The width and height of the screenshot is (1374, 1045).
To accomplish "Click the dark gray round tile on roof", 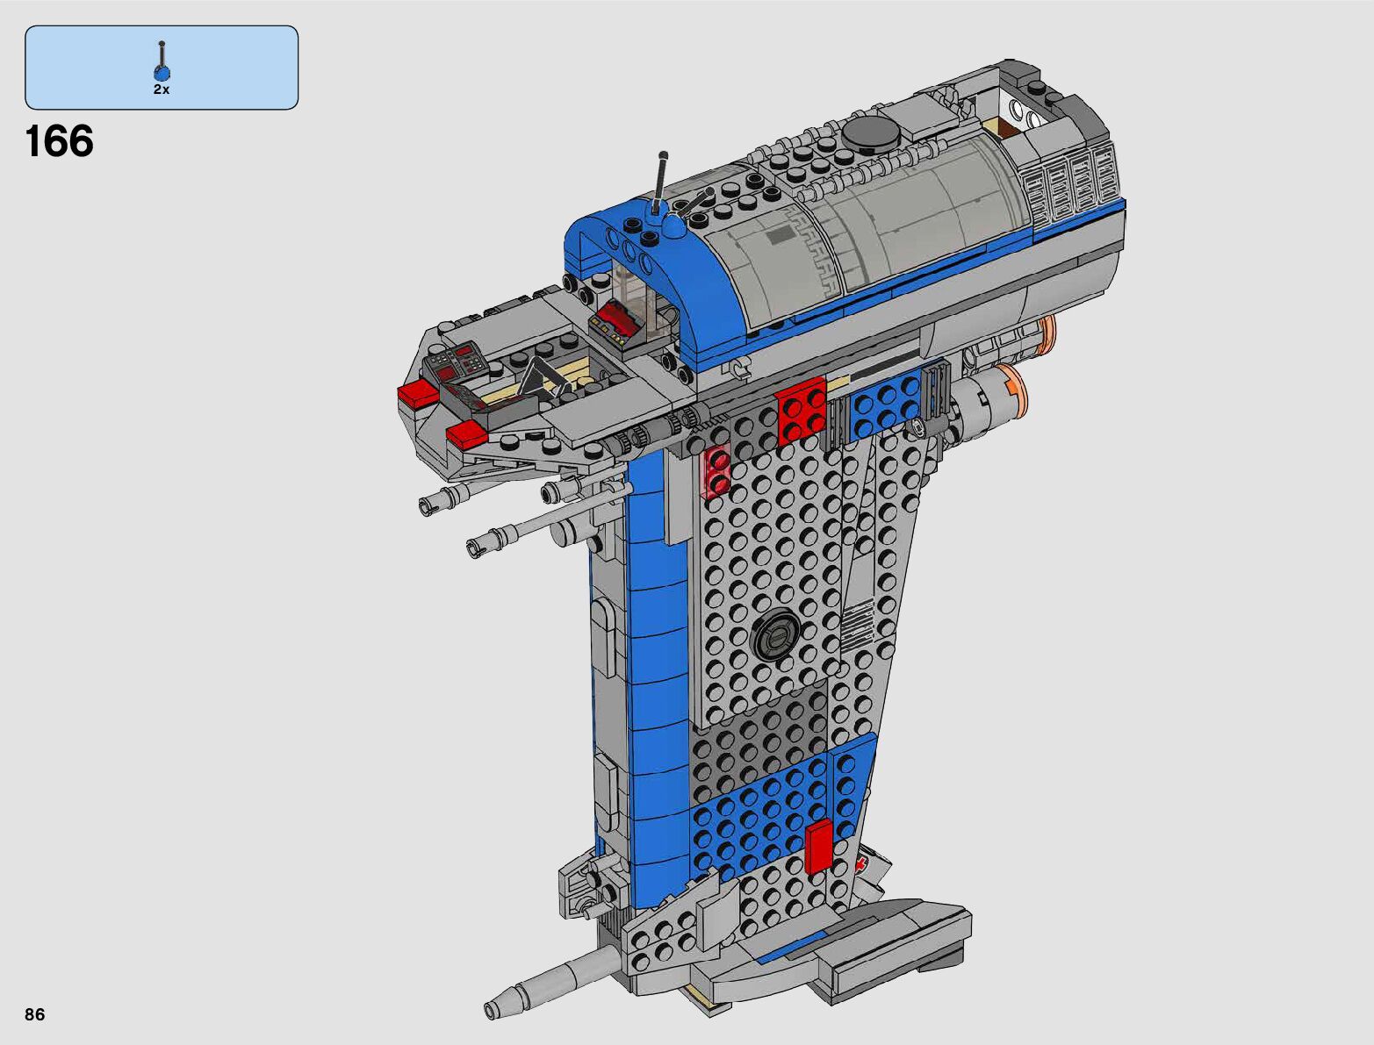I will point(872,133).
